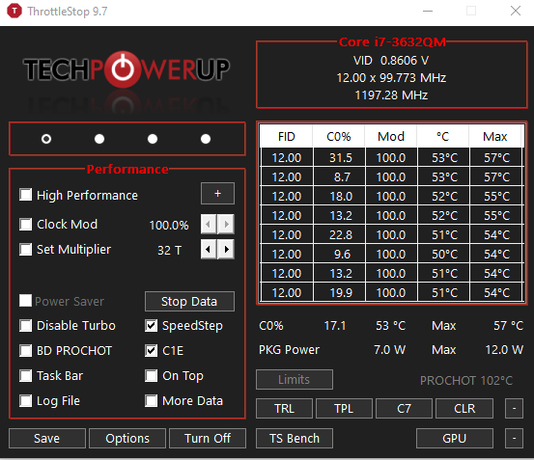Click the minus button next to GPU

tap(514, 438)
